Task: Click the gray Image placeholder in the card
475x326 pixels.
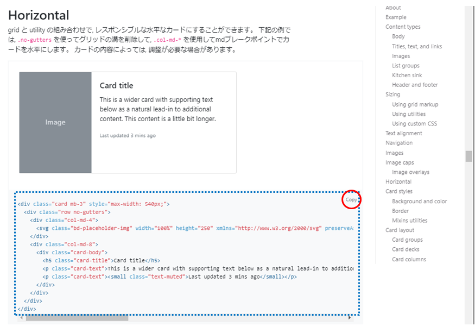Action: (x=55, y=122)
